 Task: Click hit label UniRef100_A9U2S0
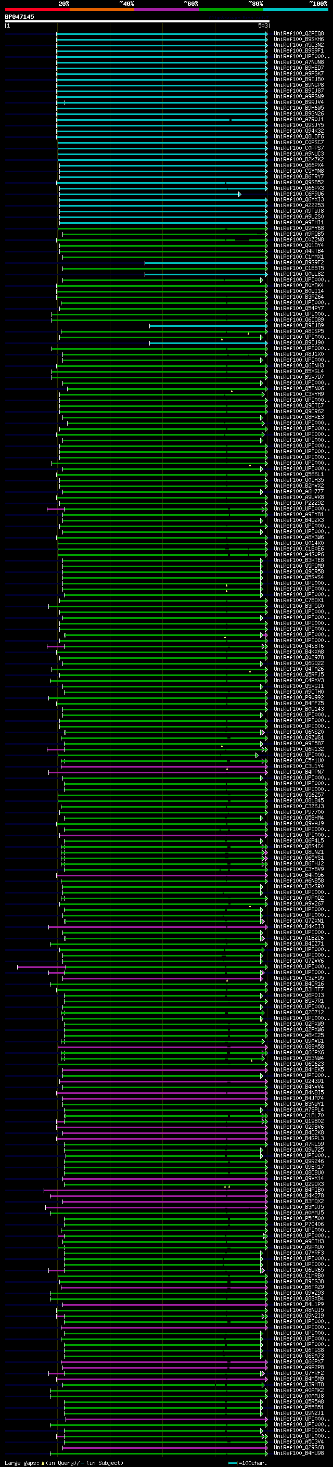coord(299,216)
